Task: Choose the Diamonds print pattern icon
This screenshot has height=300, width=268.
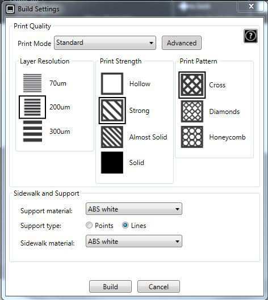Action: [x=192, y=112]
